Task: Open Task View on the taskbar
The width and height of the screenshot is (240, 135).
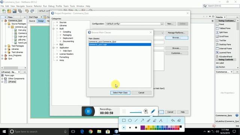Action: coord(73,132)
